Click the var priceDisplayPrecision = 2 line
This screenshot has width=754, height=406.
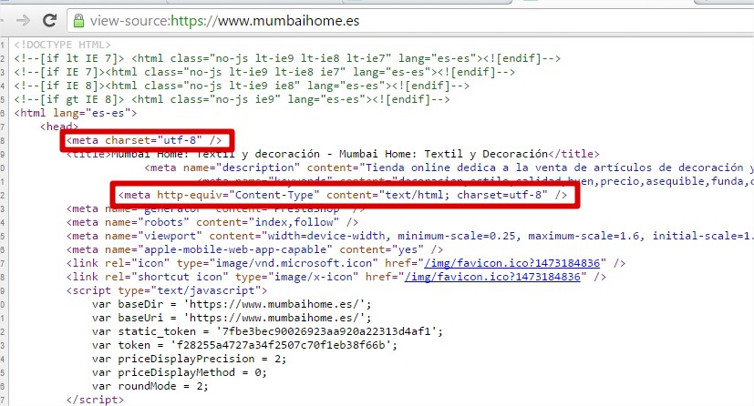point(190,359)
